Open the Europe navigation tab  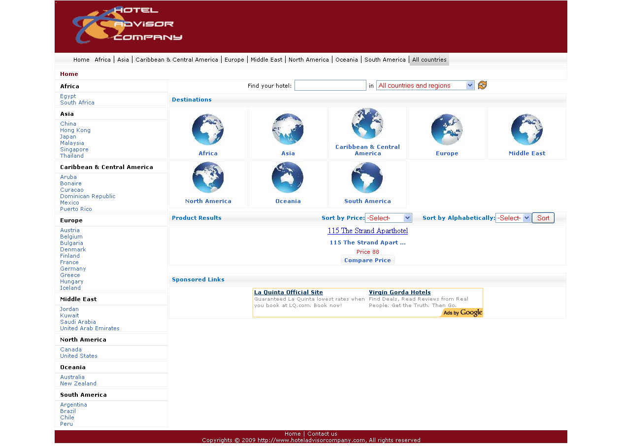click(234, 60)
